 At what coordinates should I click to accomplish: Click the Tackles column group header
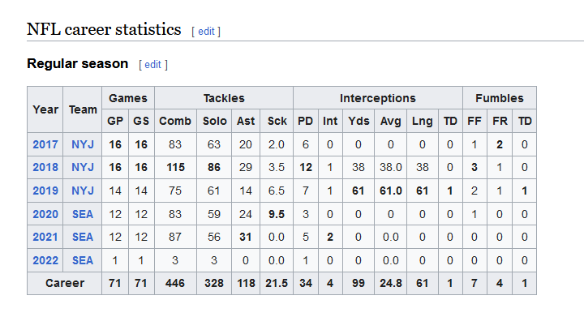[224, 98]
